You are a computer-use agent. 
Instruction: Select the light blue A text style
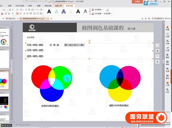[x=56, y=11]
